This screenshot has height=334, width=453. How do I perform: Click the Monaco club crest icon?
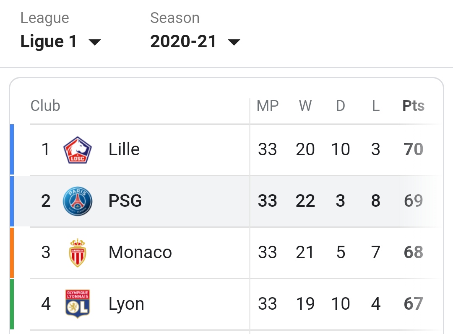[77, 253]
